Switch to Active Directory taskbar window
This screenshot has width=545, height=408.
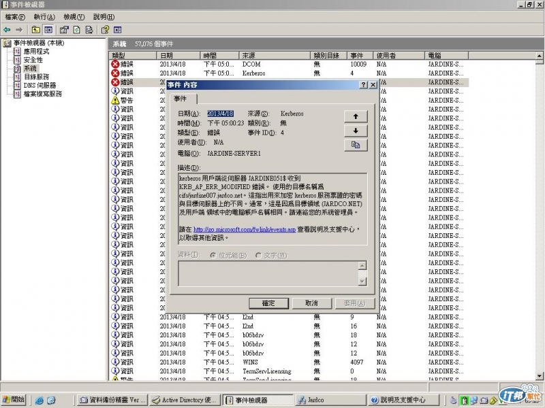point(185,400)
